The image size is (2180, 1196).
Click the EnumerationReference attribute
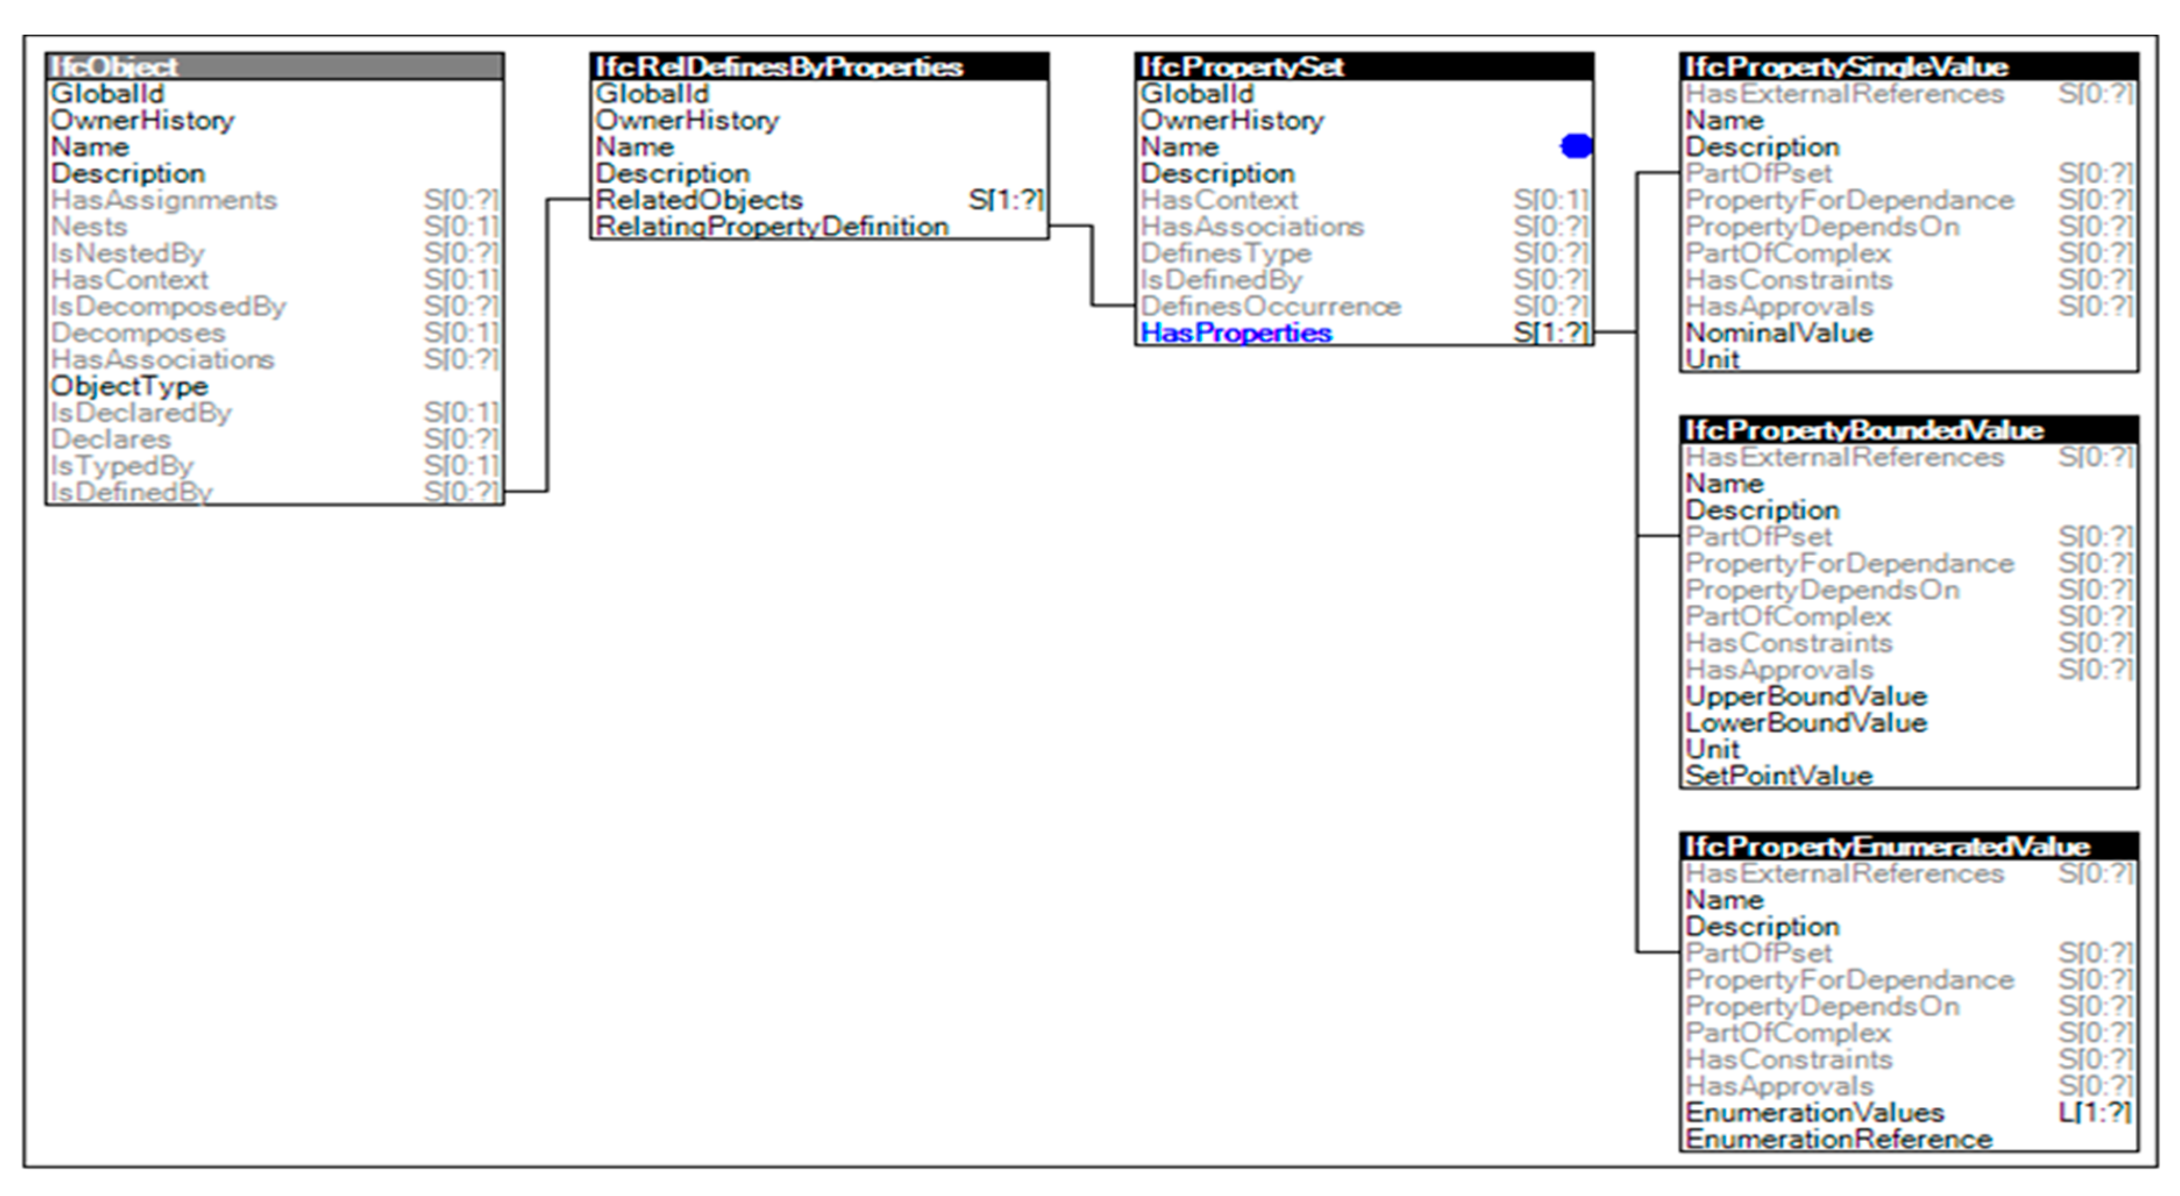click(x=1838, y=1140)
